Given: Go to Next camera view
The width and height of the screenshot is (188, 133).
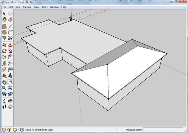Looking at the screenshot, I should tap(10, 94).
